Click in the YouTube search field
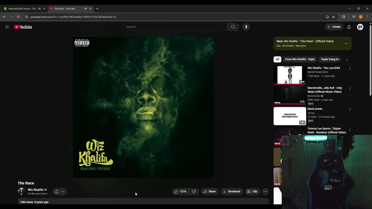 [175, 27]
